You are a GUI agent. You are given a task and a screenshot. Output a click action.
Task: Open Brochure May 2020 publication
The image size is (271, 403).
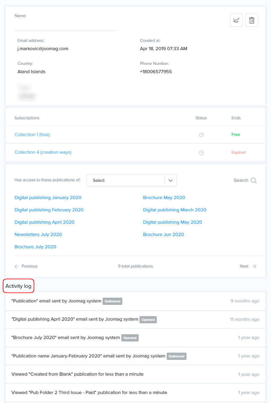point(164,198)
